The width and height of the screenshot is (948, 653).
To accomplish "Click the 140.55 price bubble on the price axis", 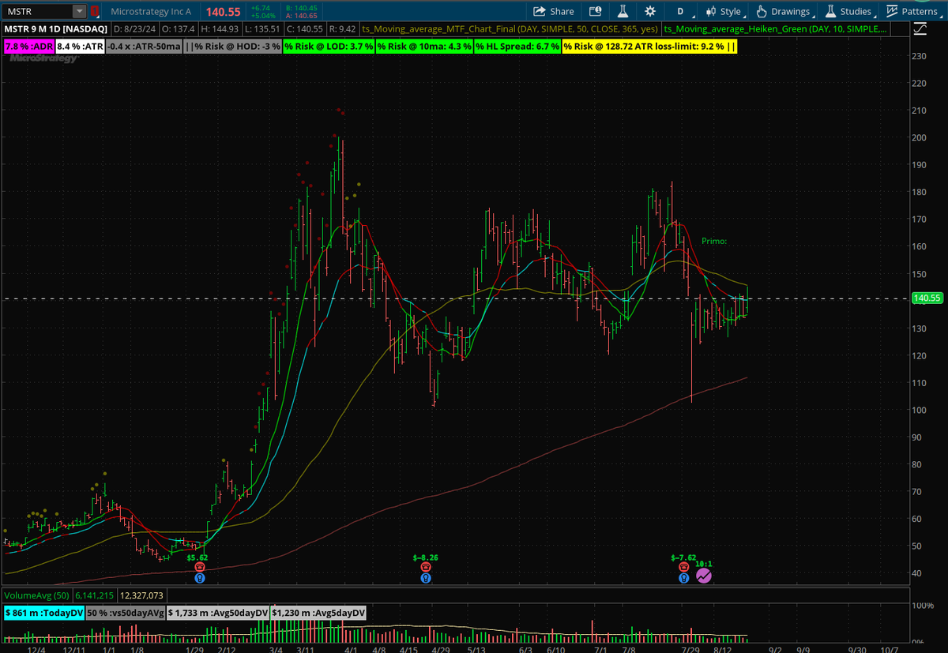I will [925, 298].
